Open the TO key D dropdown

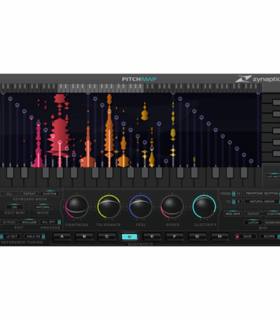[x=237, y=202]
